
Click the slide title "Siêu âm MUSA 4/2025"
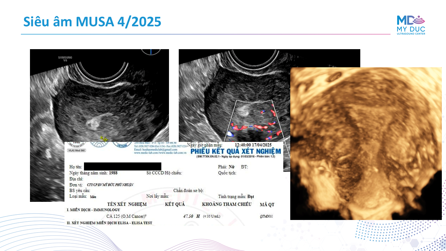92,22
